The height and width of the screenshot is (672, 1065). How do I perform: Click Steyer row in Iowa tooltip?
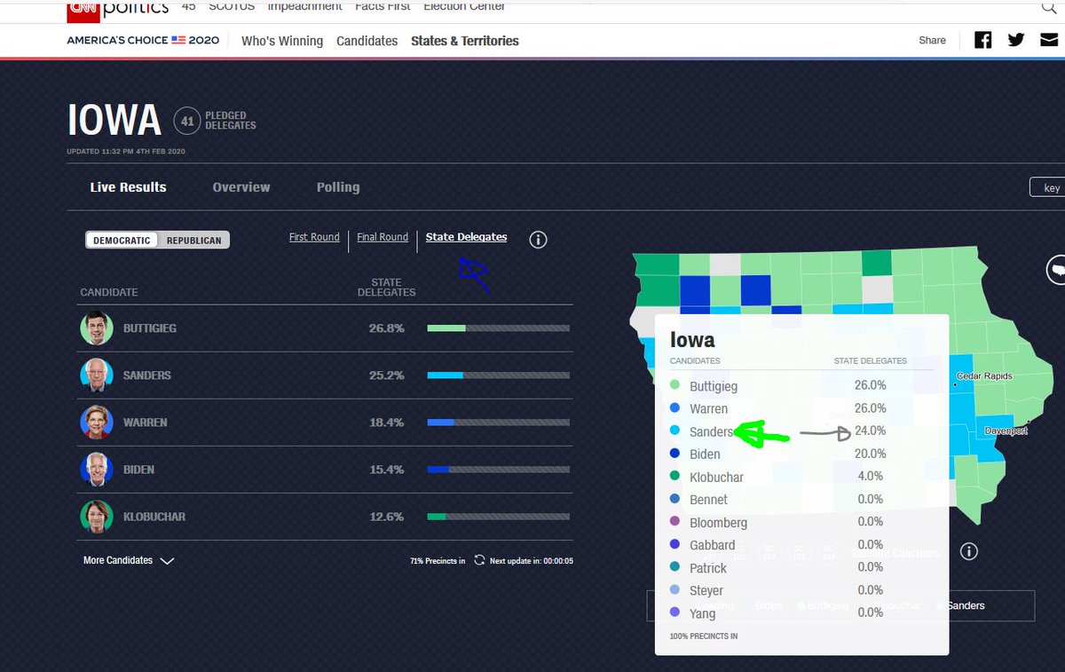(x=801, y=590)
